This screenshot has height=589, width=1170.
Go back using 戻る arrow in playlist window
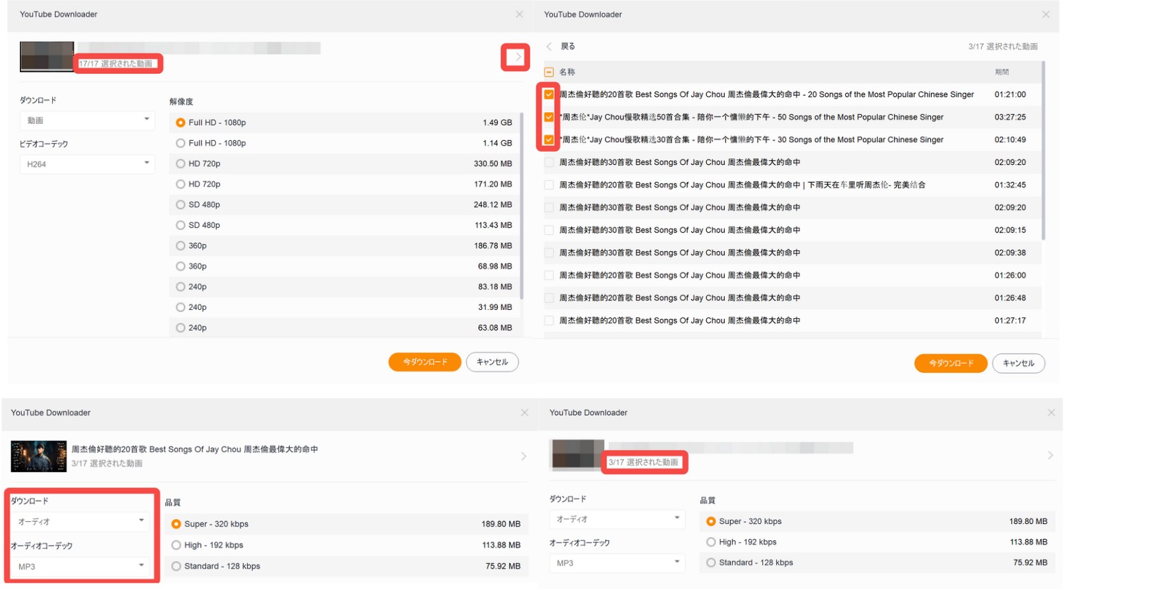(549, 47)
